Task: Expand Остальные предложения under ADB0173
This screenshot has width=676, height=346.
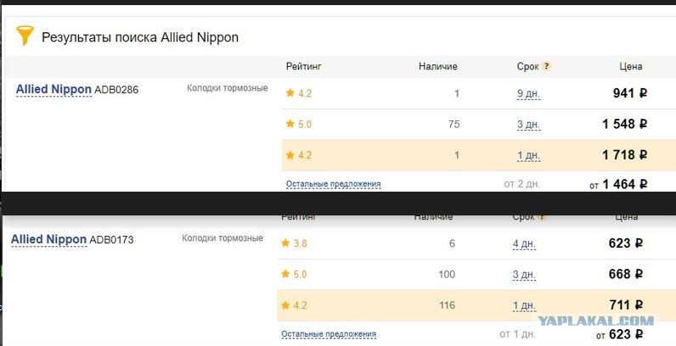Action: [329, 334]
